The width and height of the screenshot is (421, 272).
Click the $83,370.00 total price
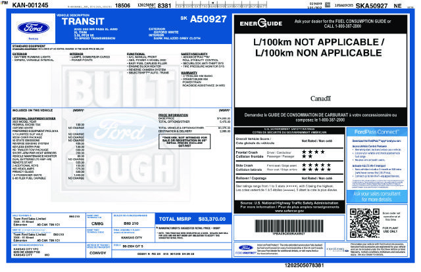212,219
